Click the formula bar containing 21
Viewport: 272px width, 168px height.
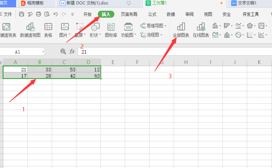point(175,52)
